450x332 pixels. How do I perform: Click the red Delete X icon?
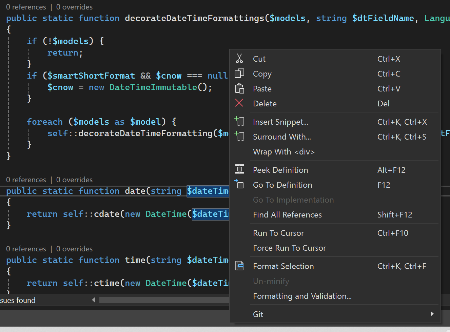point(239,103)
